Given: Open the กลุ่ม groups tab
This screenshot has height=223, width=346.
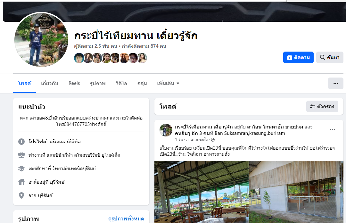Looking at the screenshot, I should click(x=142, y=83).
